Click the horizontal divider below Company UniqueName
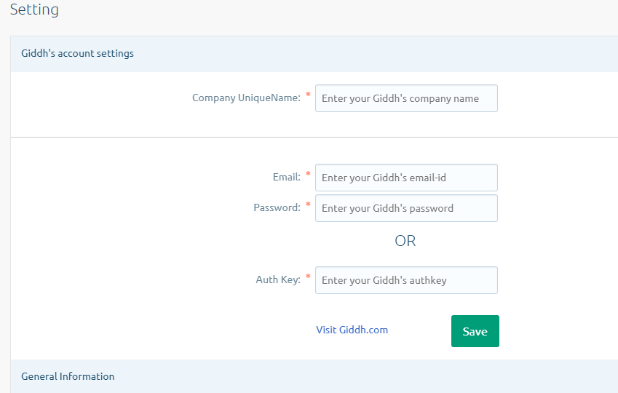Viewport: 618px width, 393px height. [x=313, y=137]
